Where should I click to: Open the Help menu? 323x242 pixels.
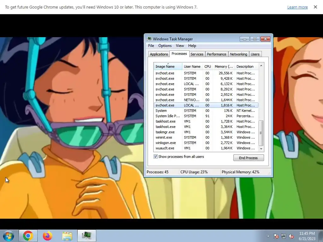[x=192, y=46]
